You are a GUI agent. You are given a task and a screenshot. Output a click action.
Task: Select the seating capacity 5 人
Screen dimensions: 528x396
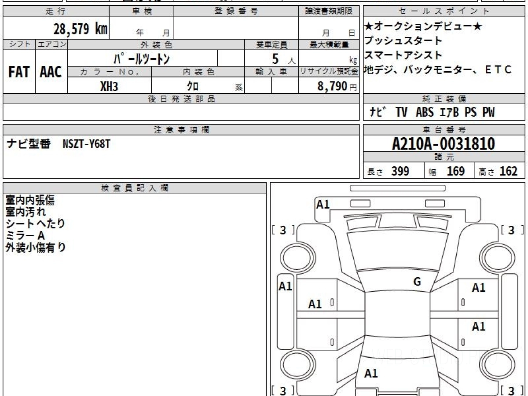(283, 59)
